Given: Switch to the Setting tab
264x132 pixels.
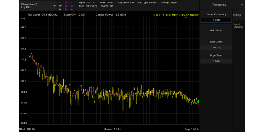Looking at the screenshot, I should click(x=237, y=15).
